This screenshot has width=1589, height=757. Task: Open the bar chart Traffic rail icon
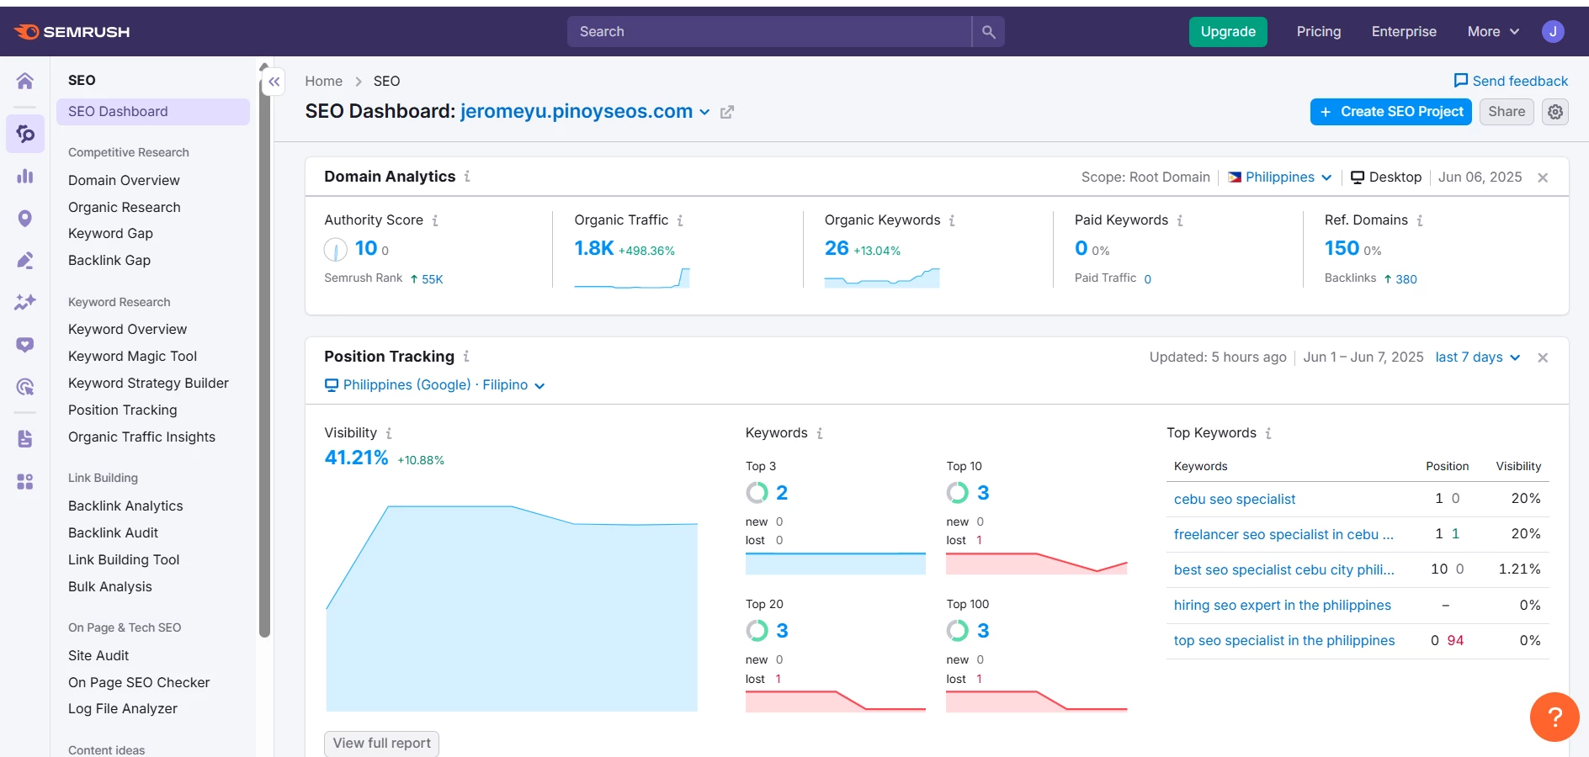point(25,176)
